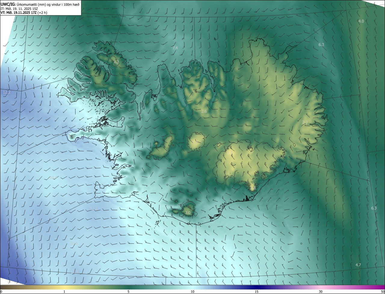Click the 'VT: Mið. 19.11.2025 17Z (+2 h)' line
Viewport: 385px width, 294px height.
(x=24, y=13)
